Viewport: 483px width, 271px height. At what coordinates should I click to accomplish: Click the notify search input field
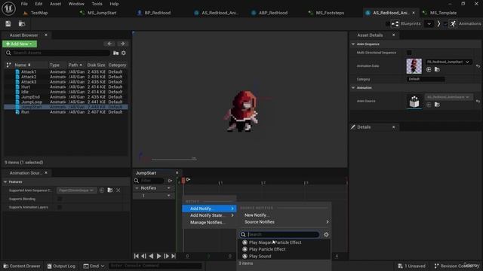click(x=280, y=234)
